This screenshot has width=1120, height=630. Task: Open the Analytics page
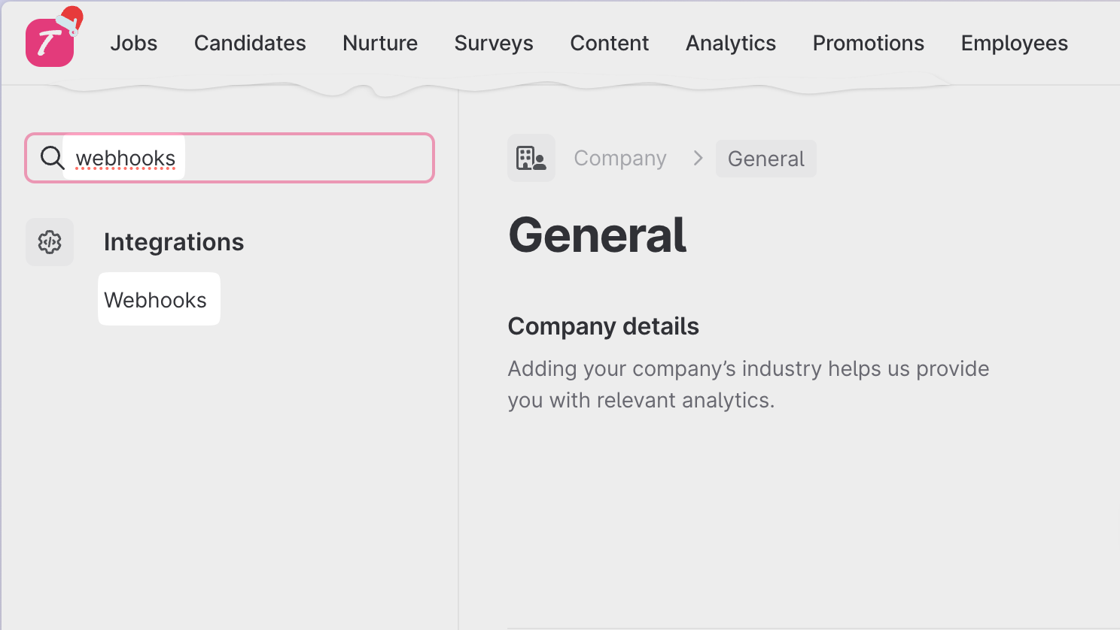[x=731, y=43]
